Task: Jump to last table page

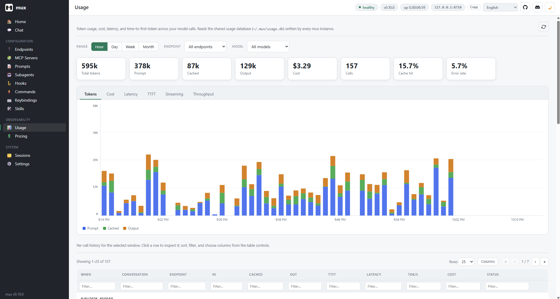Action: [x=545, y=262]
